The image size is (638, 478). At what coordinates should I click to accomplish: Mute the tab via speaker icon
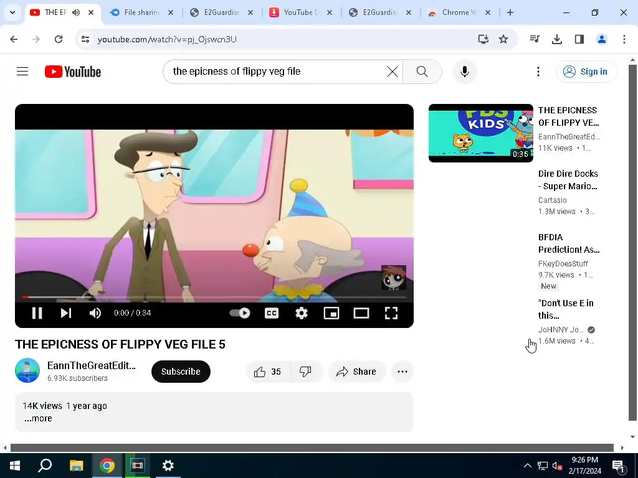[76, 12]
